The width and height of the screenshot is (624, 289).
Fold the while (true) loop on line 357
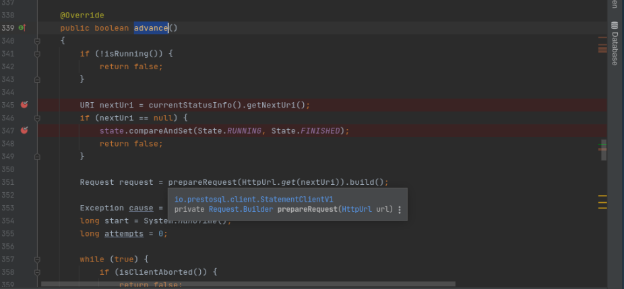[x=37, y=259]
